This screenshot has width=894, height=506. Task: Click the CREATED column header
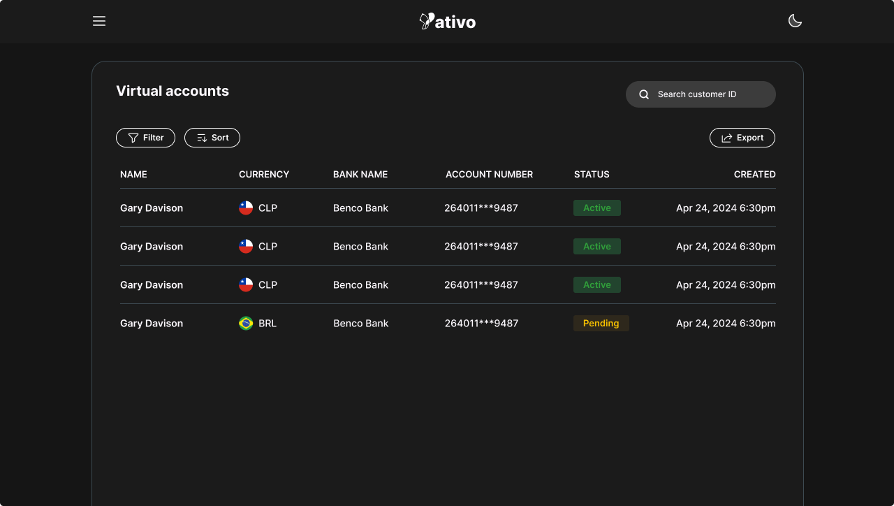(x=754, y=174)
